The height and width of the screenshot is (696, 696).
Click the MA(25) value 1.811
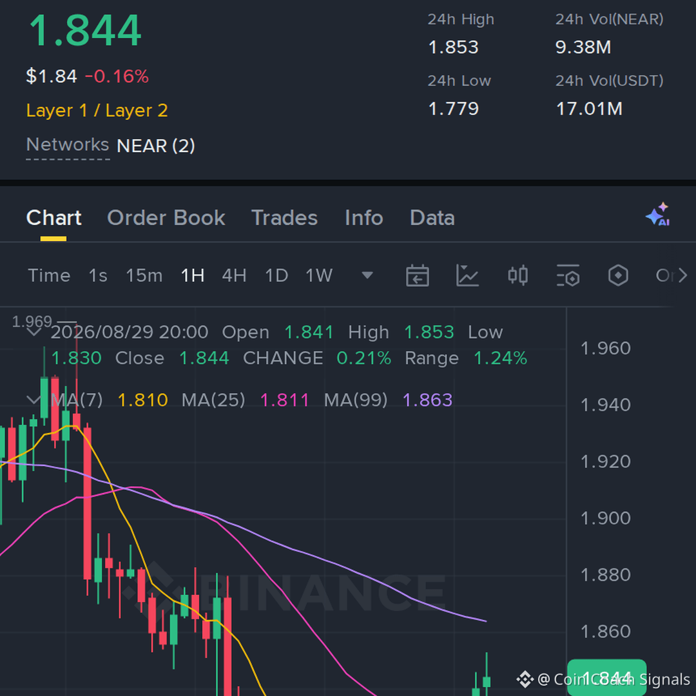[285, 400]
